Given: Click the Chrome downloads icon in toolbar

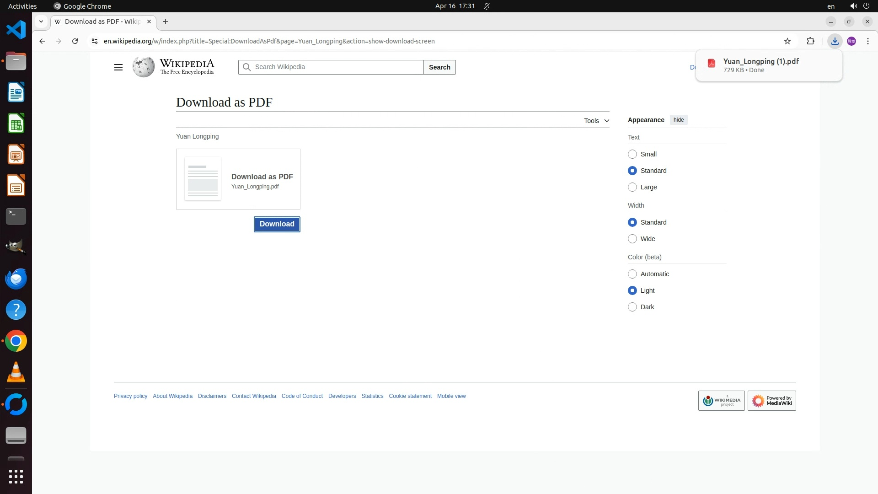Looking at the screenshot, I should [x=835, y=41].
